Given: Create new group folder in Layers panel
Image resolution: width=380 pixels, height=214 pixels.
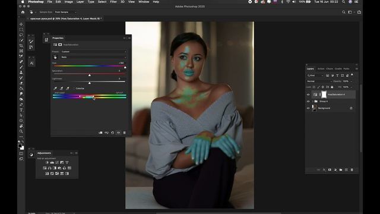Looking at the screenshot, I should pos(341,170).
